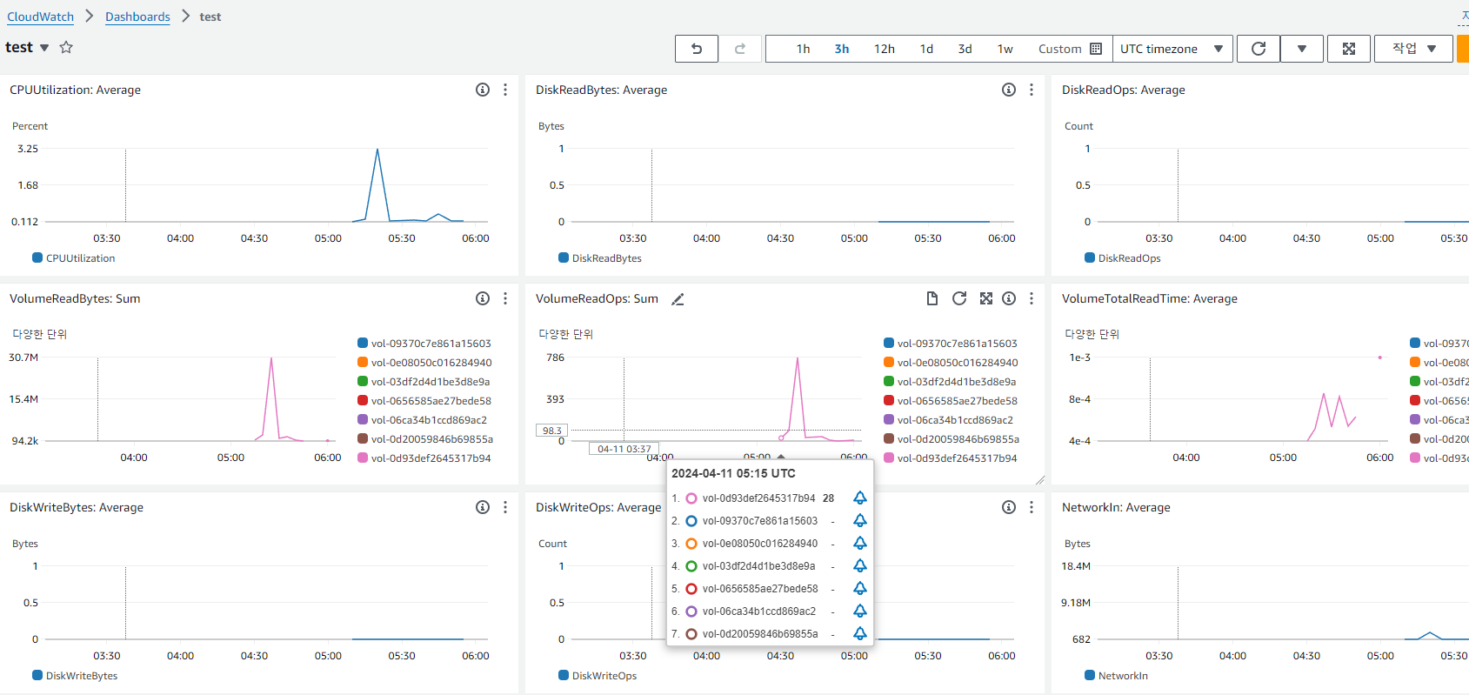
Task: Open the test dashboard name dropdown
Action: coord(44,48)
